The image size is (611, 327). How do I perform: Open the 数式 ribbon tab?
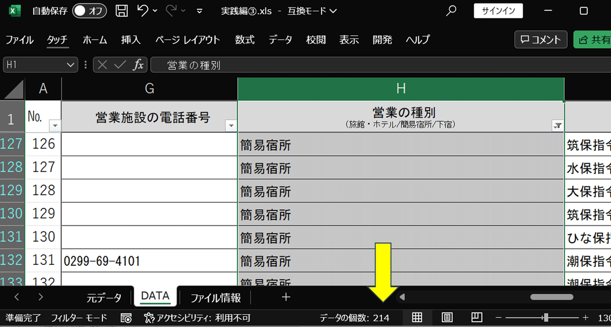(x=245, y=40)
